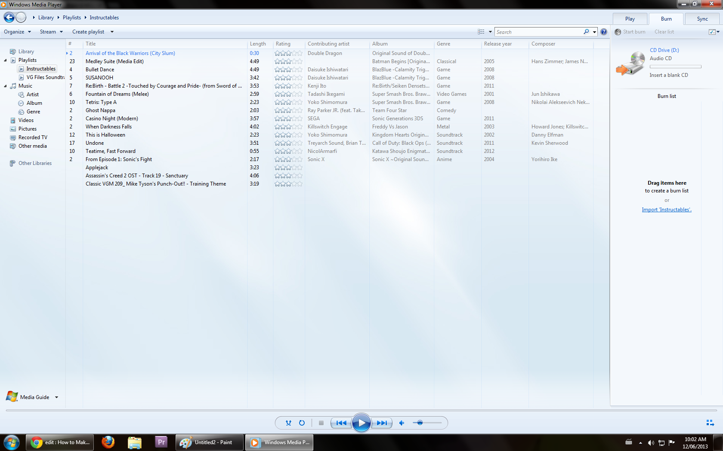The width and height of the screenshot is (723, 451).
Task: Click the Forward navigation arrow
Action: coord(21,18)
